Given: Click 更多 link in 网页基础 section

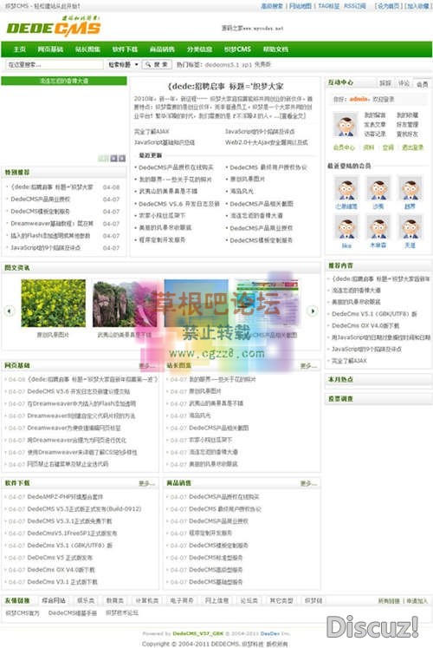Looking at the screenshot, I should [x=147, y=366].
